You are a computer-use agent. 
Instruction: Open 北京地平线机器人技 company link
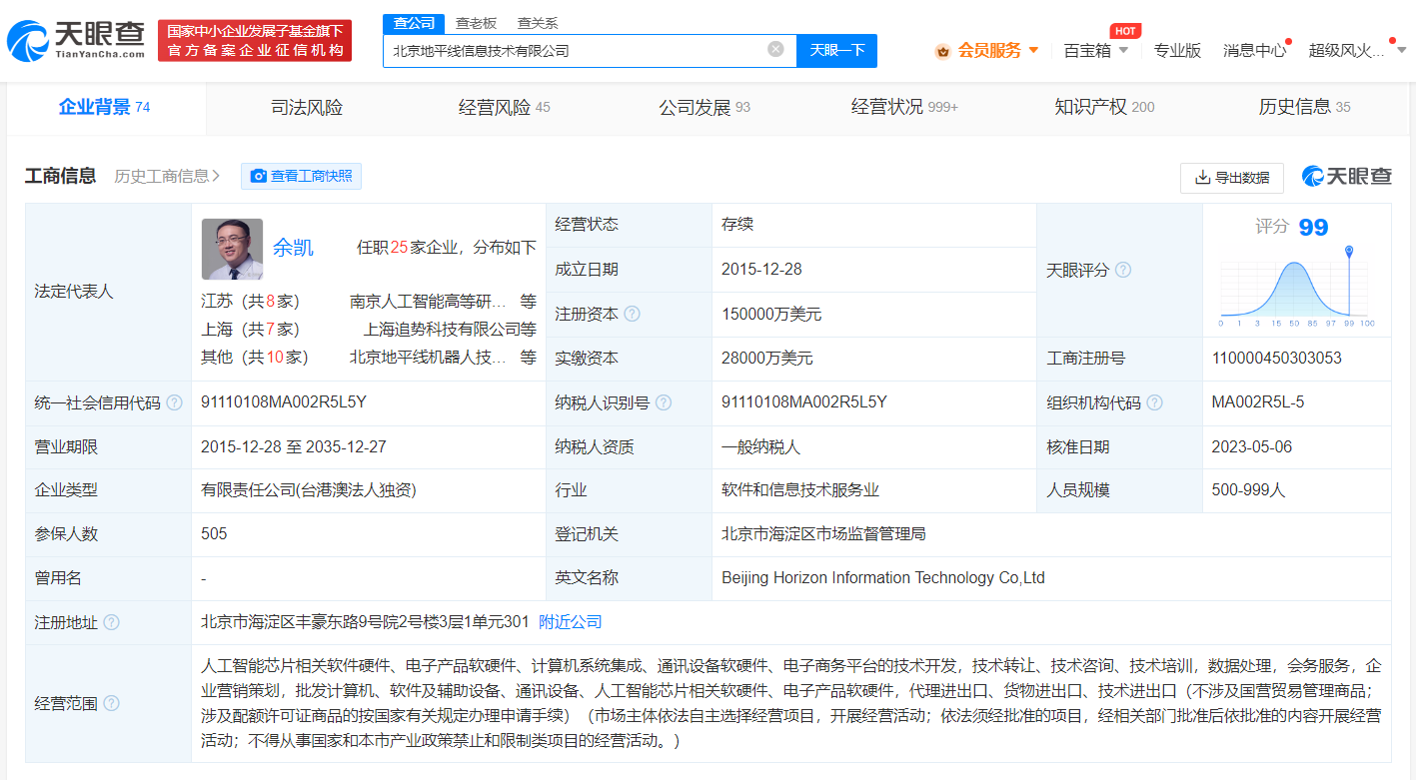click(x=428, y=357)
